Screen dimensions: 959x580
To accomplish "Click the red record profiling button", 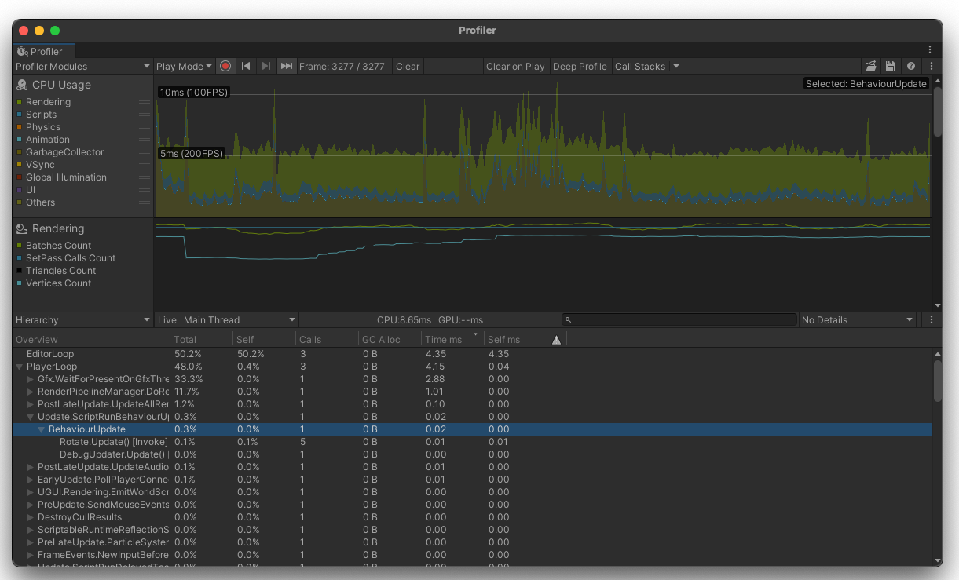I will (225, 67).
